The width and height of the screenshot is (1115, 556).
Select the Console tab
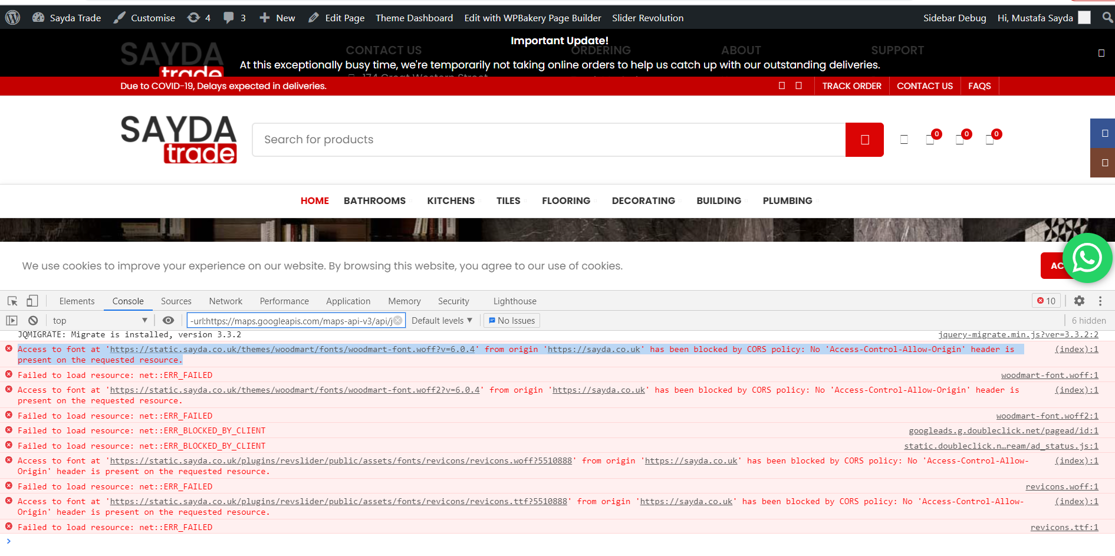[x=128, y=301]
